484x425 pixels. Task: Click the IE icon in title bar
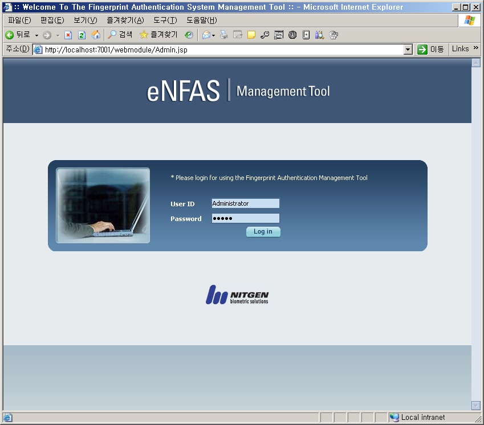pyautogui.click(x=7, y=7)
